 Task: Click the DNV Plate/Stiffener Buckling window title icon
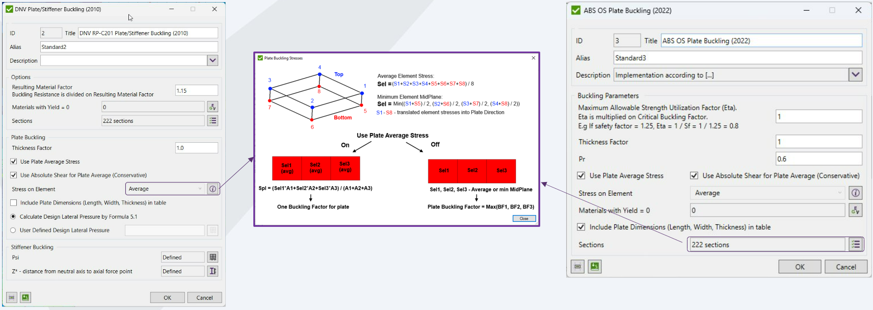coord(9,9)
